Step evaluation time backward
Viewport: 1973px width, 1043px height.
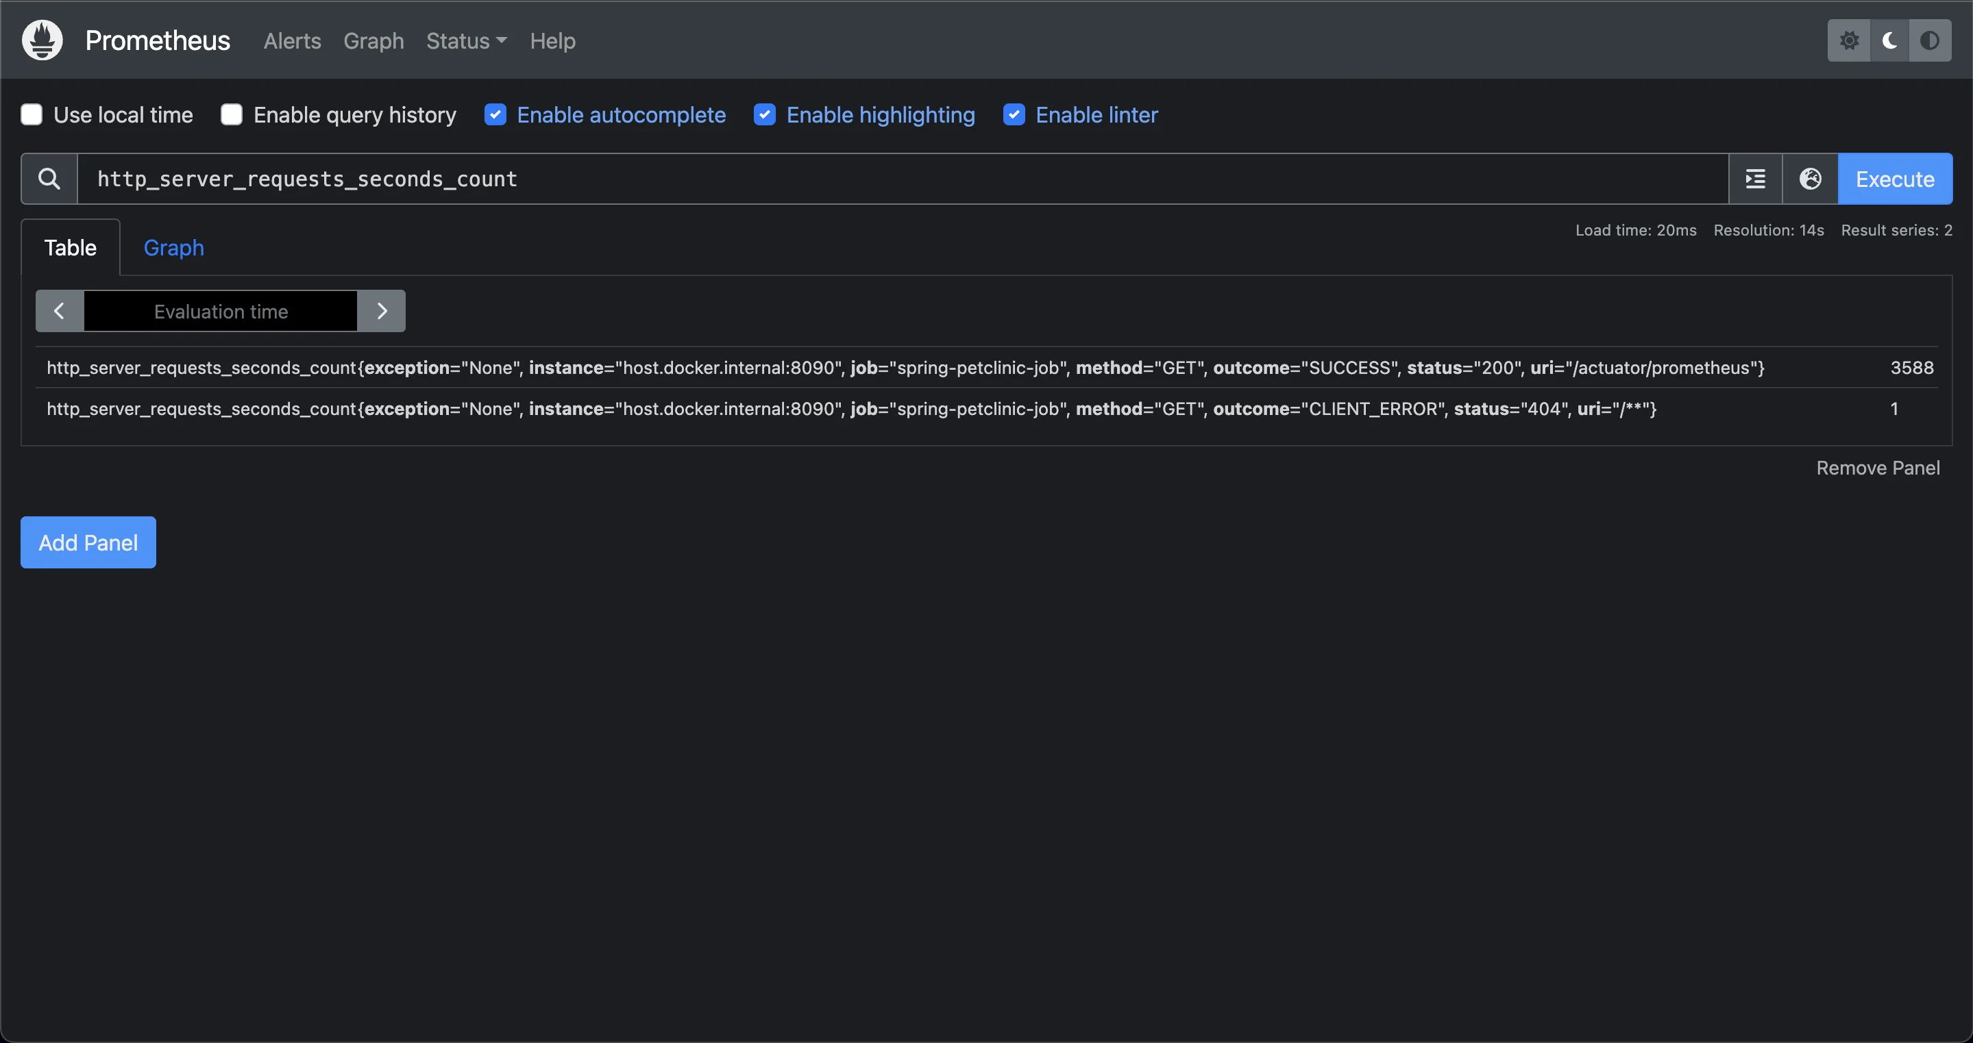[x=60, y=311]
